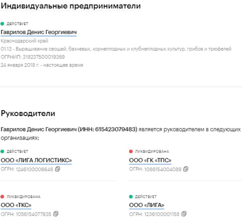Copy OGRN of ООО «ЛИГА ЛОГИСТИКС»

click(58, 169)
